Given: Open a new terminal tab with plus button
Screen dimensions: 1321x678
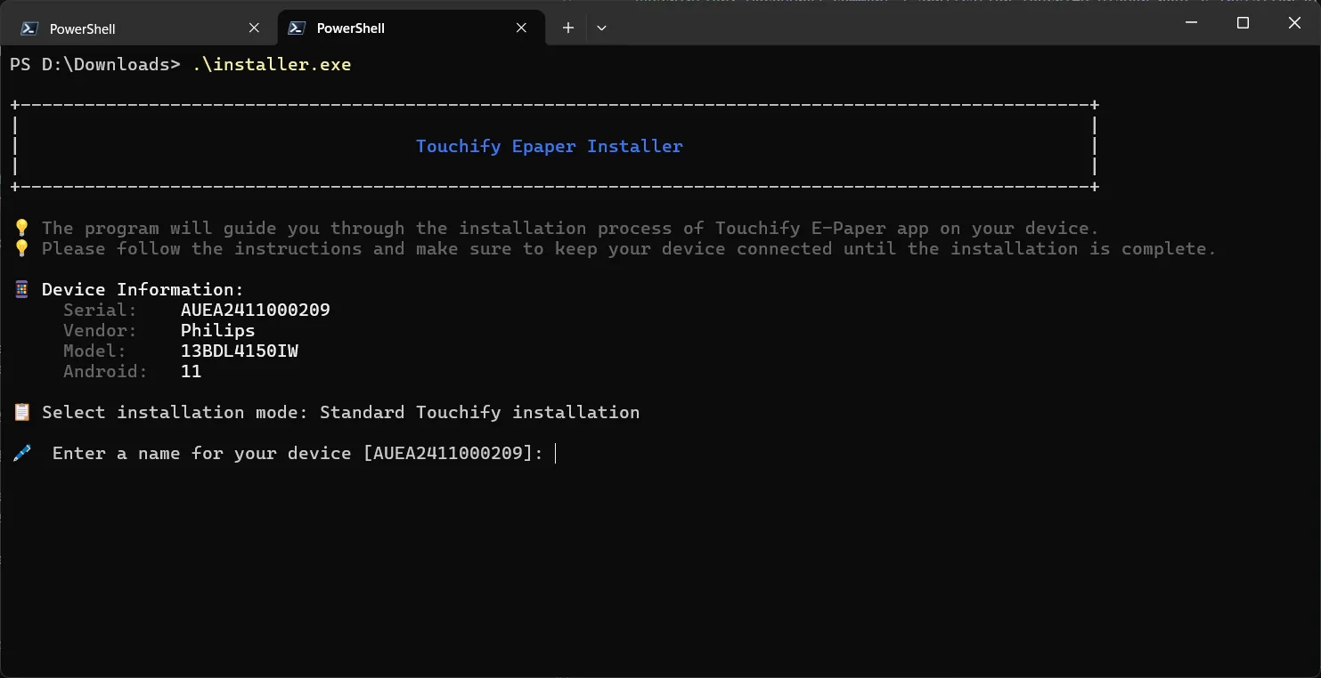Looking at the screenshot, I should point(568,28).
